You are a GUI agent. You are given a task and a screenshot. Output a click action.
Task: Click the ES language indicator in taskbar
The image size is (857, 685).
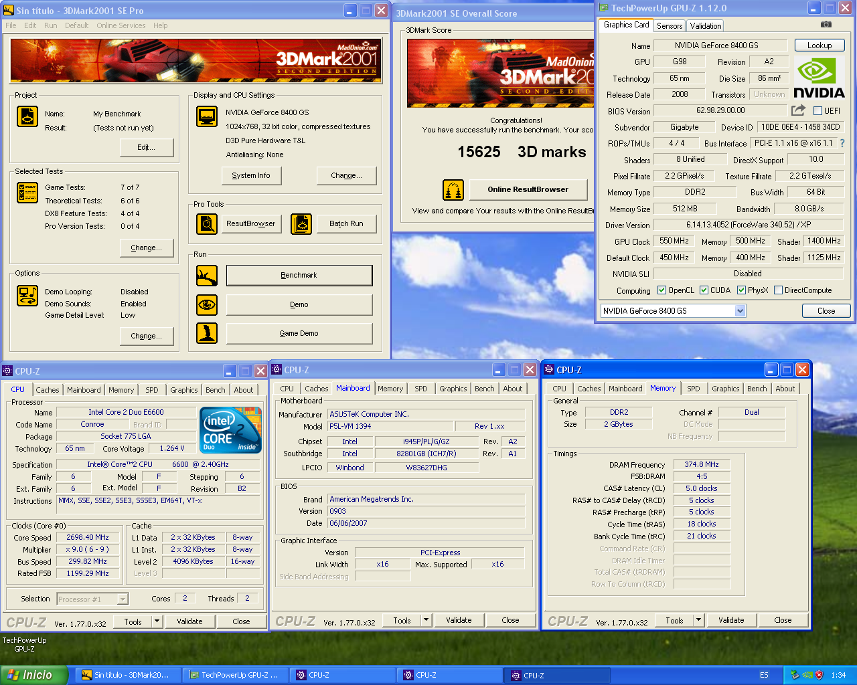point(764,675)
